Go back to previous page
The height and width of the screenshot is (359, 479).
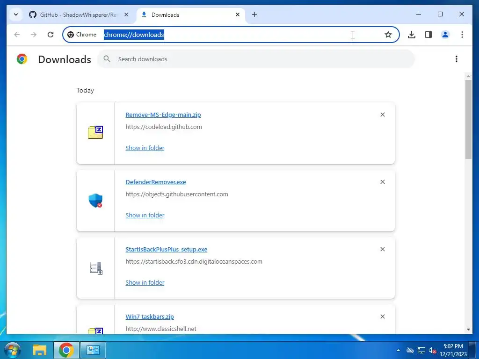(x=17, y=35)
